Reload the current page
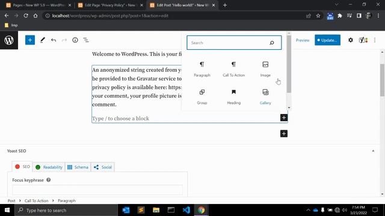Image resolution: width=385 pixels, height=216 pixels. coord(26,16)
